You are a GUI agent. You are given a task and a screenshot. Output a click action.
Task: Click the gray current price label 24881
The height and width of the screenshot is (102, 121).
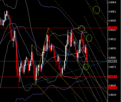point(113,61)
